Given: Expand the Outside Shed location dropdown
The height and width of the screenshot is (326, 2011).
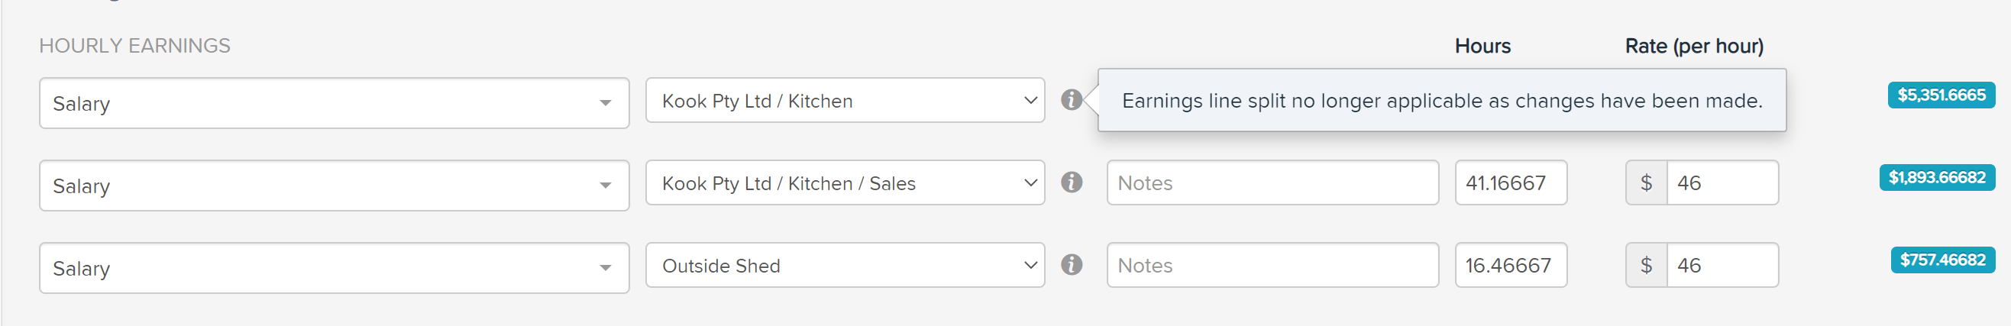Looking at the screenshot, I should point(845,266).
